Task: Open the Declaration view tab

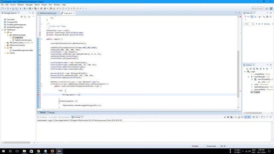Action: pos(65,117)
